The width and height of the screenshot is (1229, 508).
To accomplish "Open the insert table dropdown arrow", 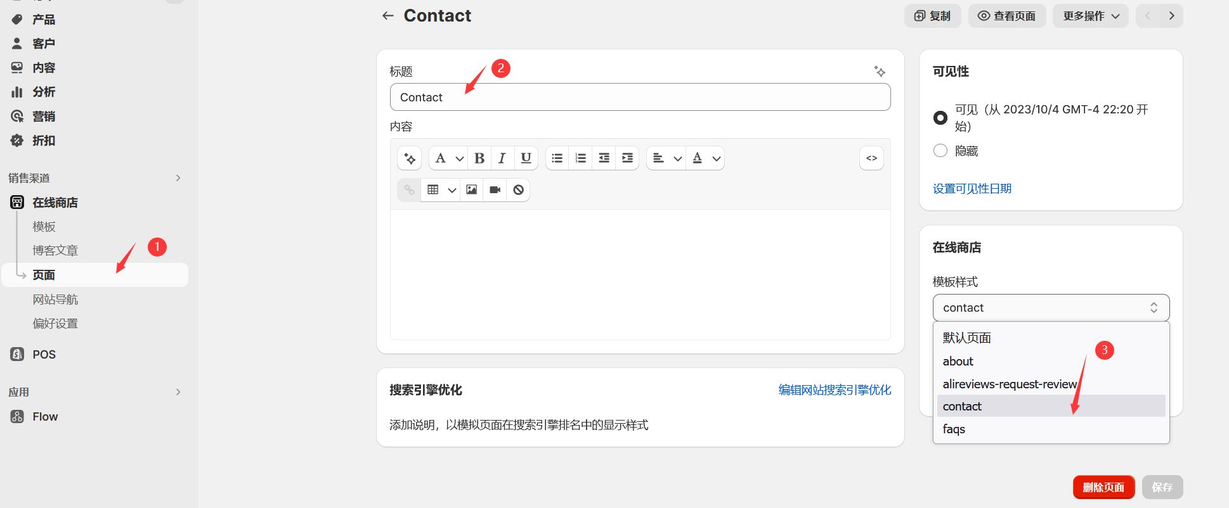I will tap(452, 190).
